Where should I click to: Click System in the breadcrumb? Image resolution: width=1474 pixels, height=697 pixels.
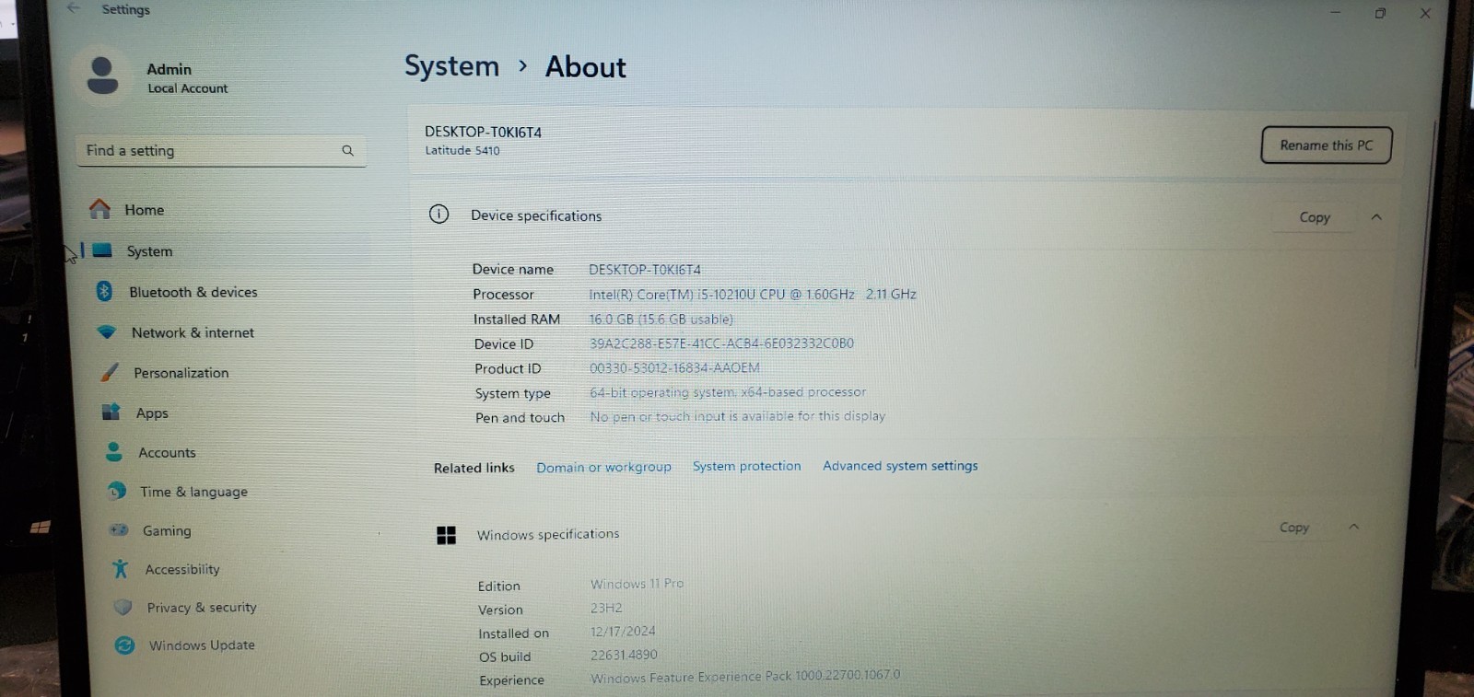pyautogui.click(x=451, y=66)
